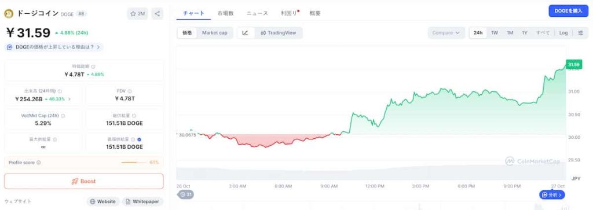Click the Dogecoin logo icon
593x210 pixels.
(8, 14)
